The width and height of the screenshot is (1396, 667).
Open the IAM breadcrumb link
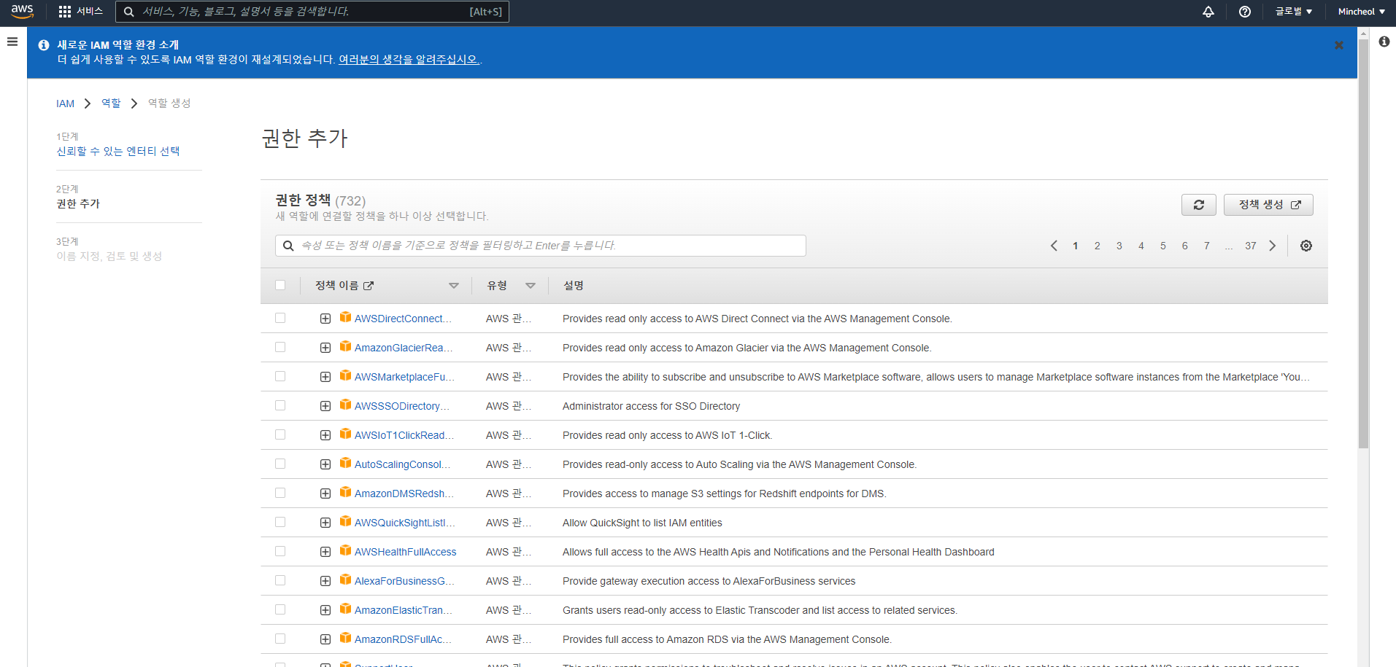coord(65,104)
